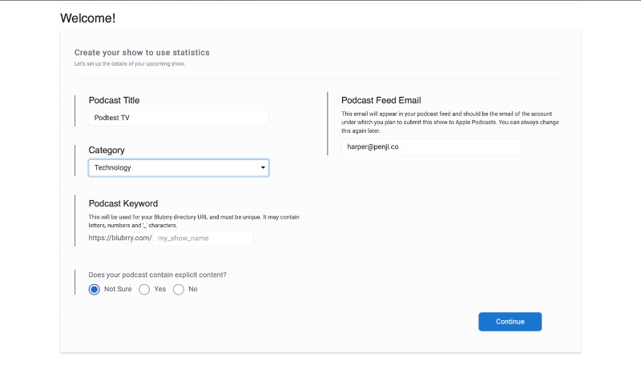Open the Category dropdown showing Technology
Viewport: 641px width, 365px height.
(x=179, y=168)
